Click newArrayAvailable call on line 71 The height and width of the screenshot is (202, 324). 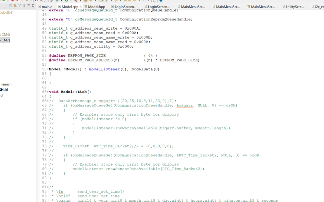(x=137, y=128)
